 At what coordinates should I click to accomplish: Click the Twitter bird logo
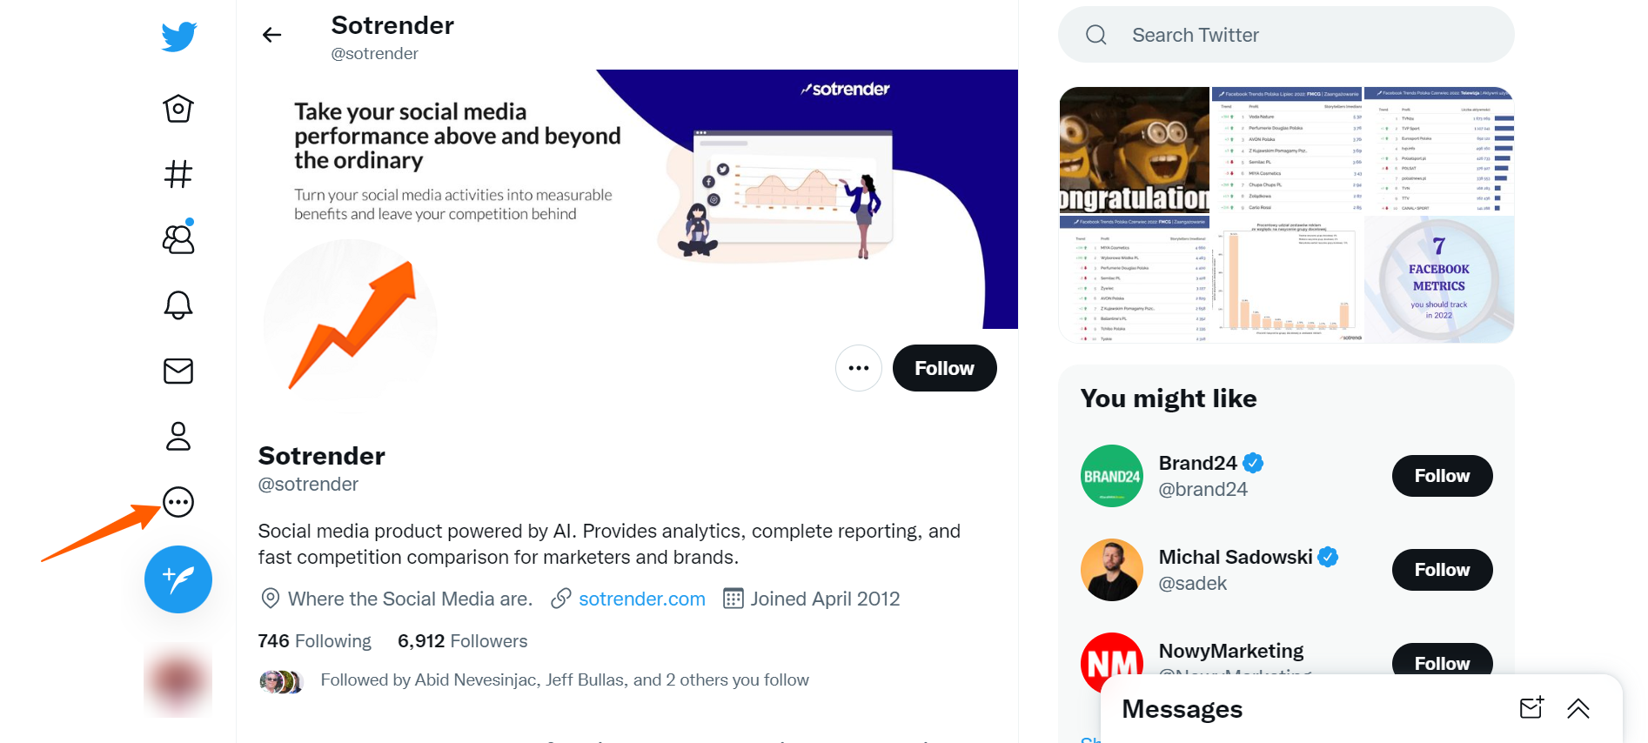point(179,37)
